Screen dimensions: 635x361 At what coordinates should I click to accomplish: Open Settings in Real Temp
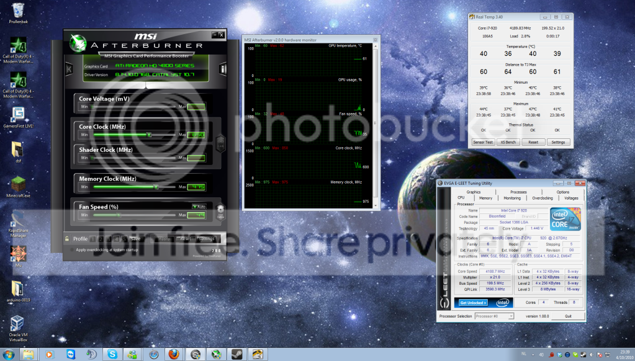click(x=558, y=142)
